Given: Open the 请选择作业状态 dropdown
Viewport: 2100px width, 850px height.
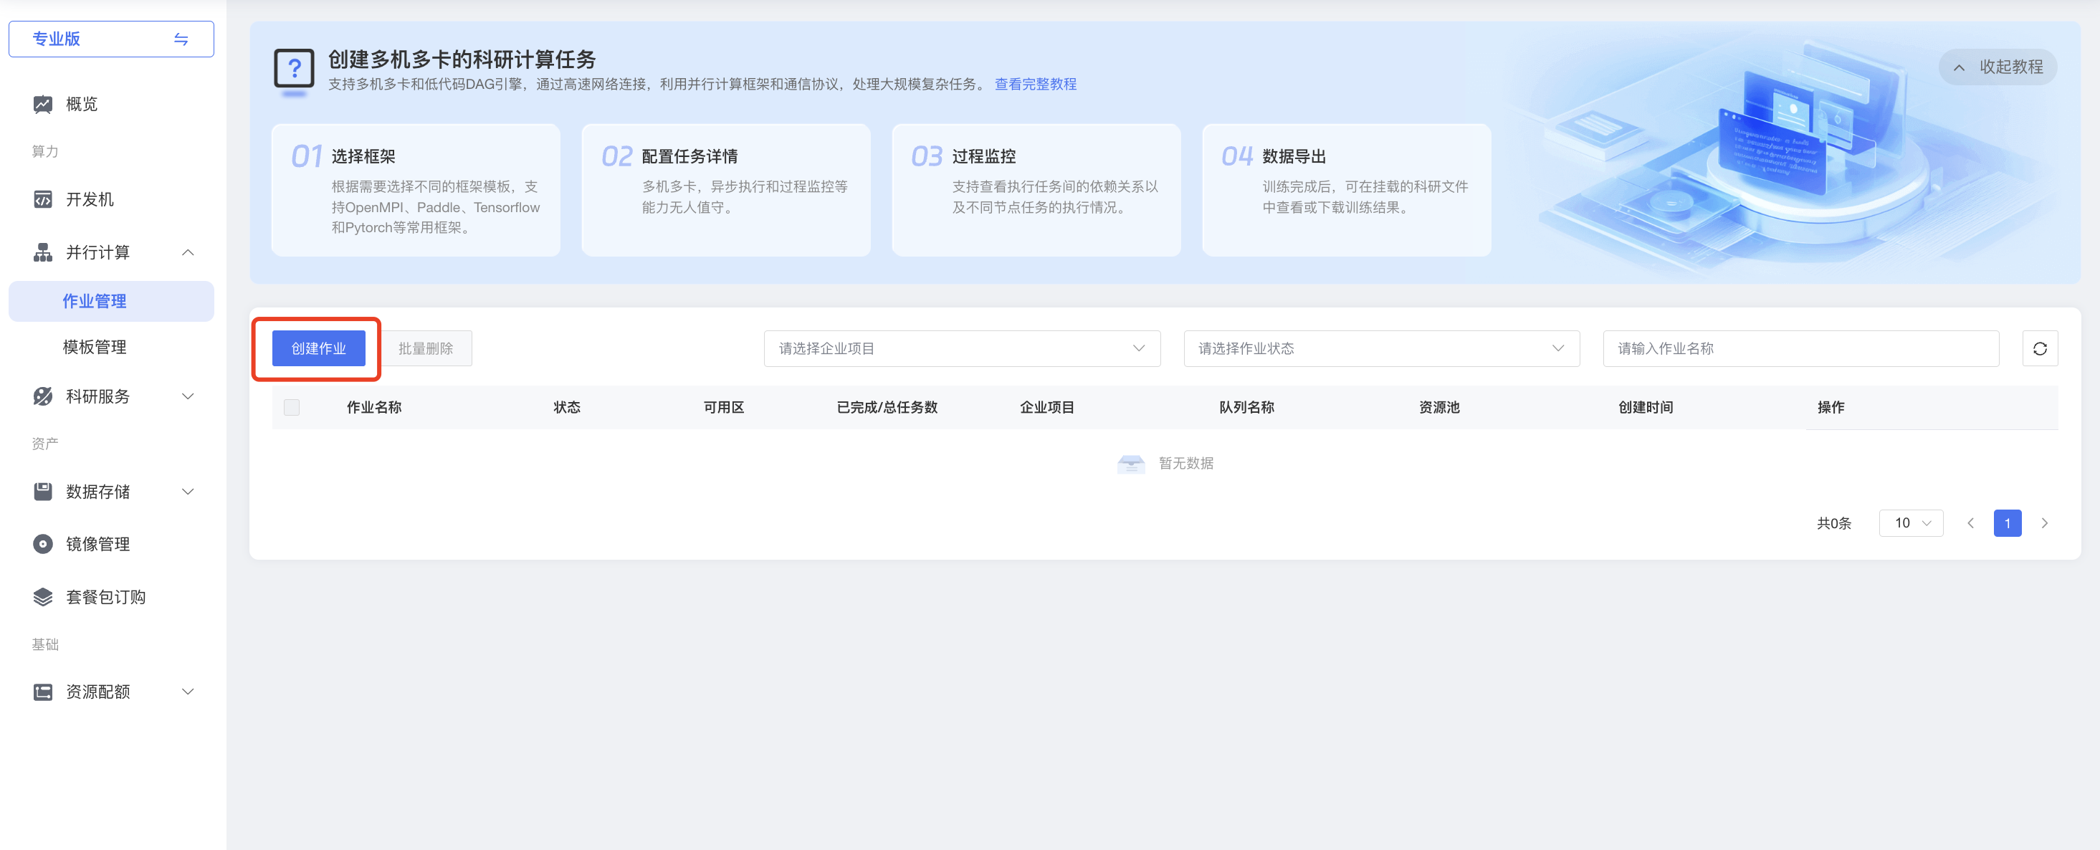Looking at the screenshot, I should pyautogui.click(x=1382, y=349).
